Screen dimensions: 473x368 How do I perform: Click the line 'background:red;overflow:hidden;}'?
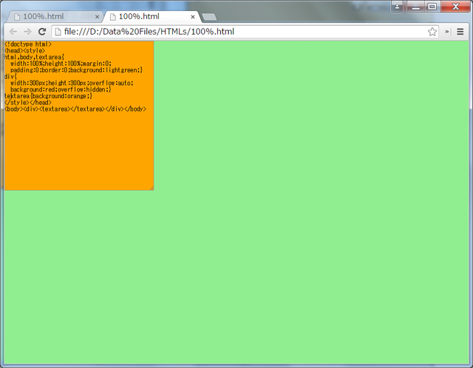click(x=61, y=89)
